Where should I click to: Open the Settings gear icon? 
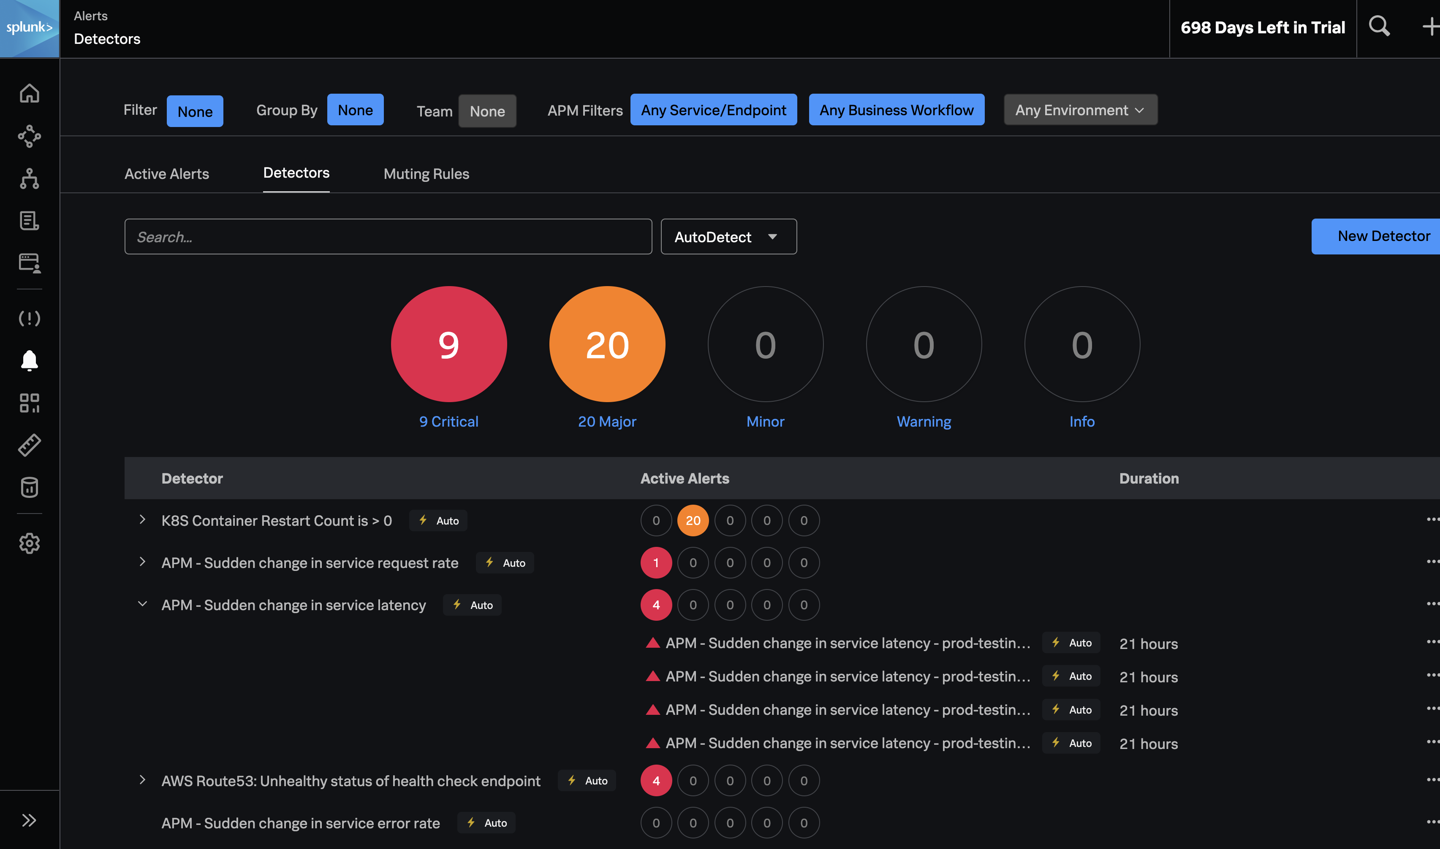[x=29, y=543]
